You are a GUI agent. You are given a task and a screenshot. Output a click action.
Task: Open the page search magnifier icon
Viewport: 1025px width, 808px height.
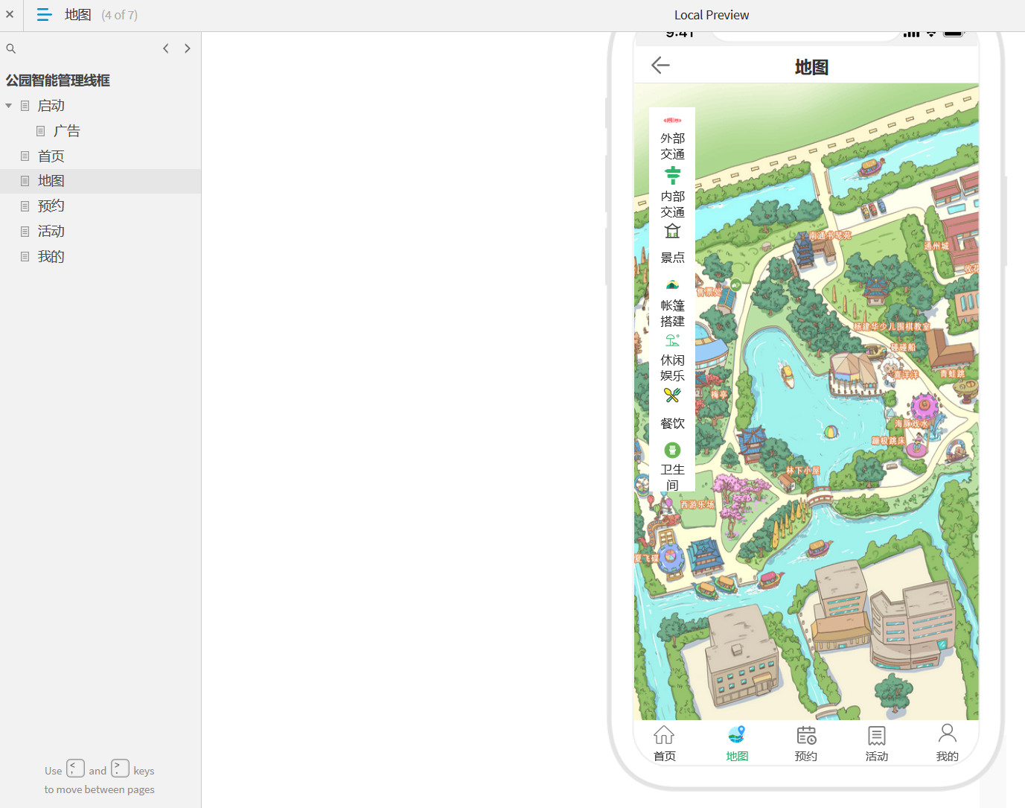11,48
